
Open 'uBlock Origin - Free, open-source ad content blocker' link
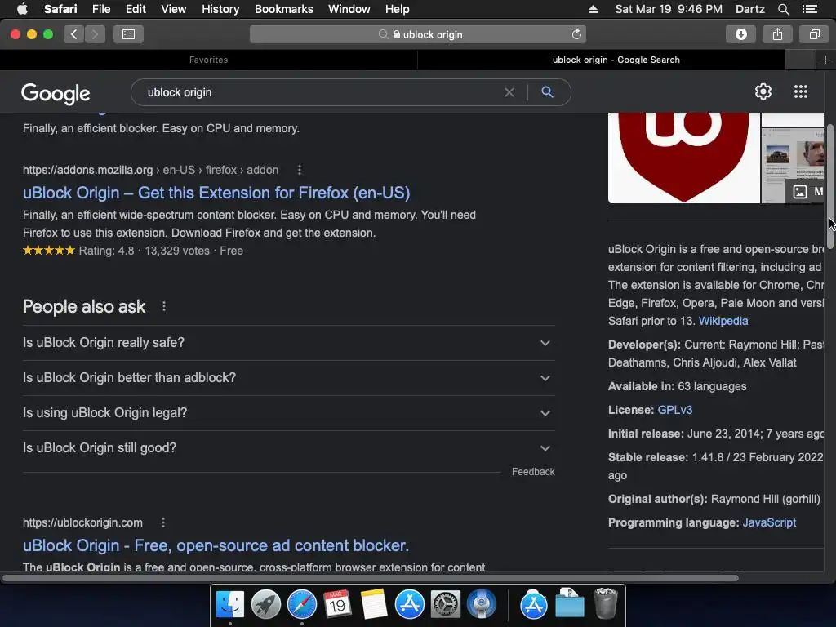[x=216, y=546]
